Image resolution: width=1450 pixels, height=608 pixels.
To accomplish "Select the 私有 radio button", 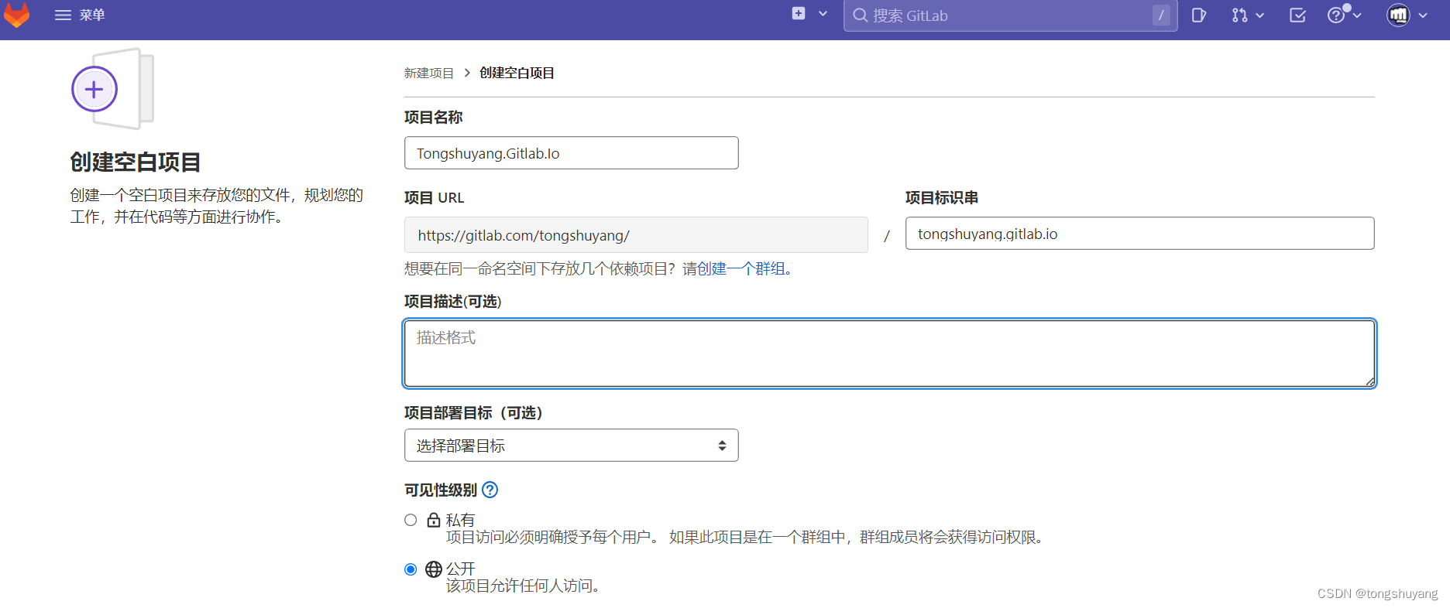I will (x=411, y=520).
